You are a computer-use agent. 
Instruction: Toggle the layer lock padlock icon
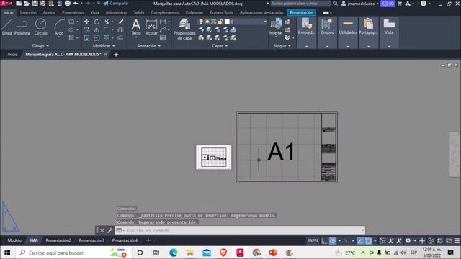(x=220, y=22)
